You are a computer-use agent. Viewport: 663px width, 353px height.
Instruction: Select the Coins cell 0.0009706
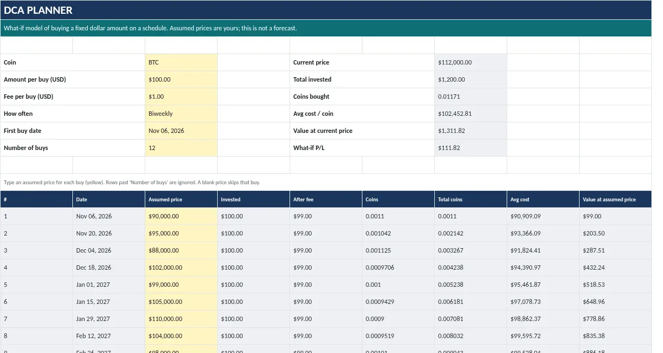pos(398,268)
